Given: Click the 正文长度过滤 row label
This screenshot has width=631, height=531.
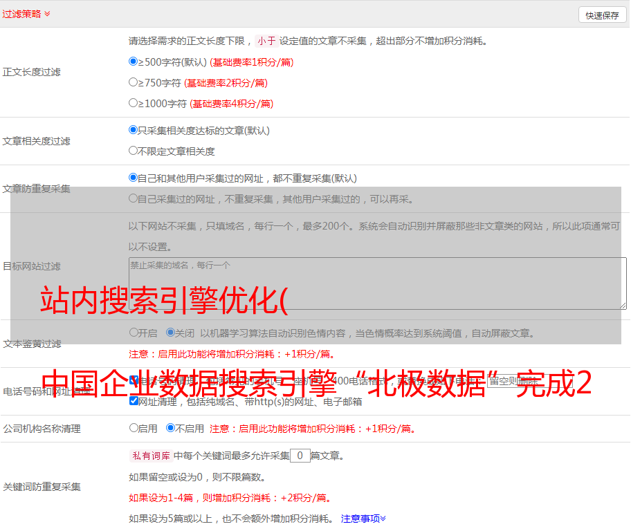Looking at the screenshot, I should (x=31, y=72).
